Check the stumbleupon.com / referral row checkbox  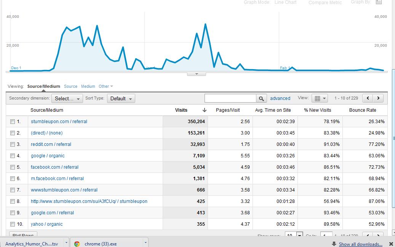13,122
